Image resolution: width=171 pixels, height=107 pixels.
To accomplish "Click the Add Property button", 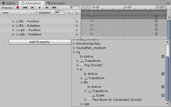I will coord(40,42).
